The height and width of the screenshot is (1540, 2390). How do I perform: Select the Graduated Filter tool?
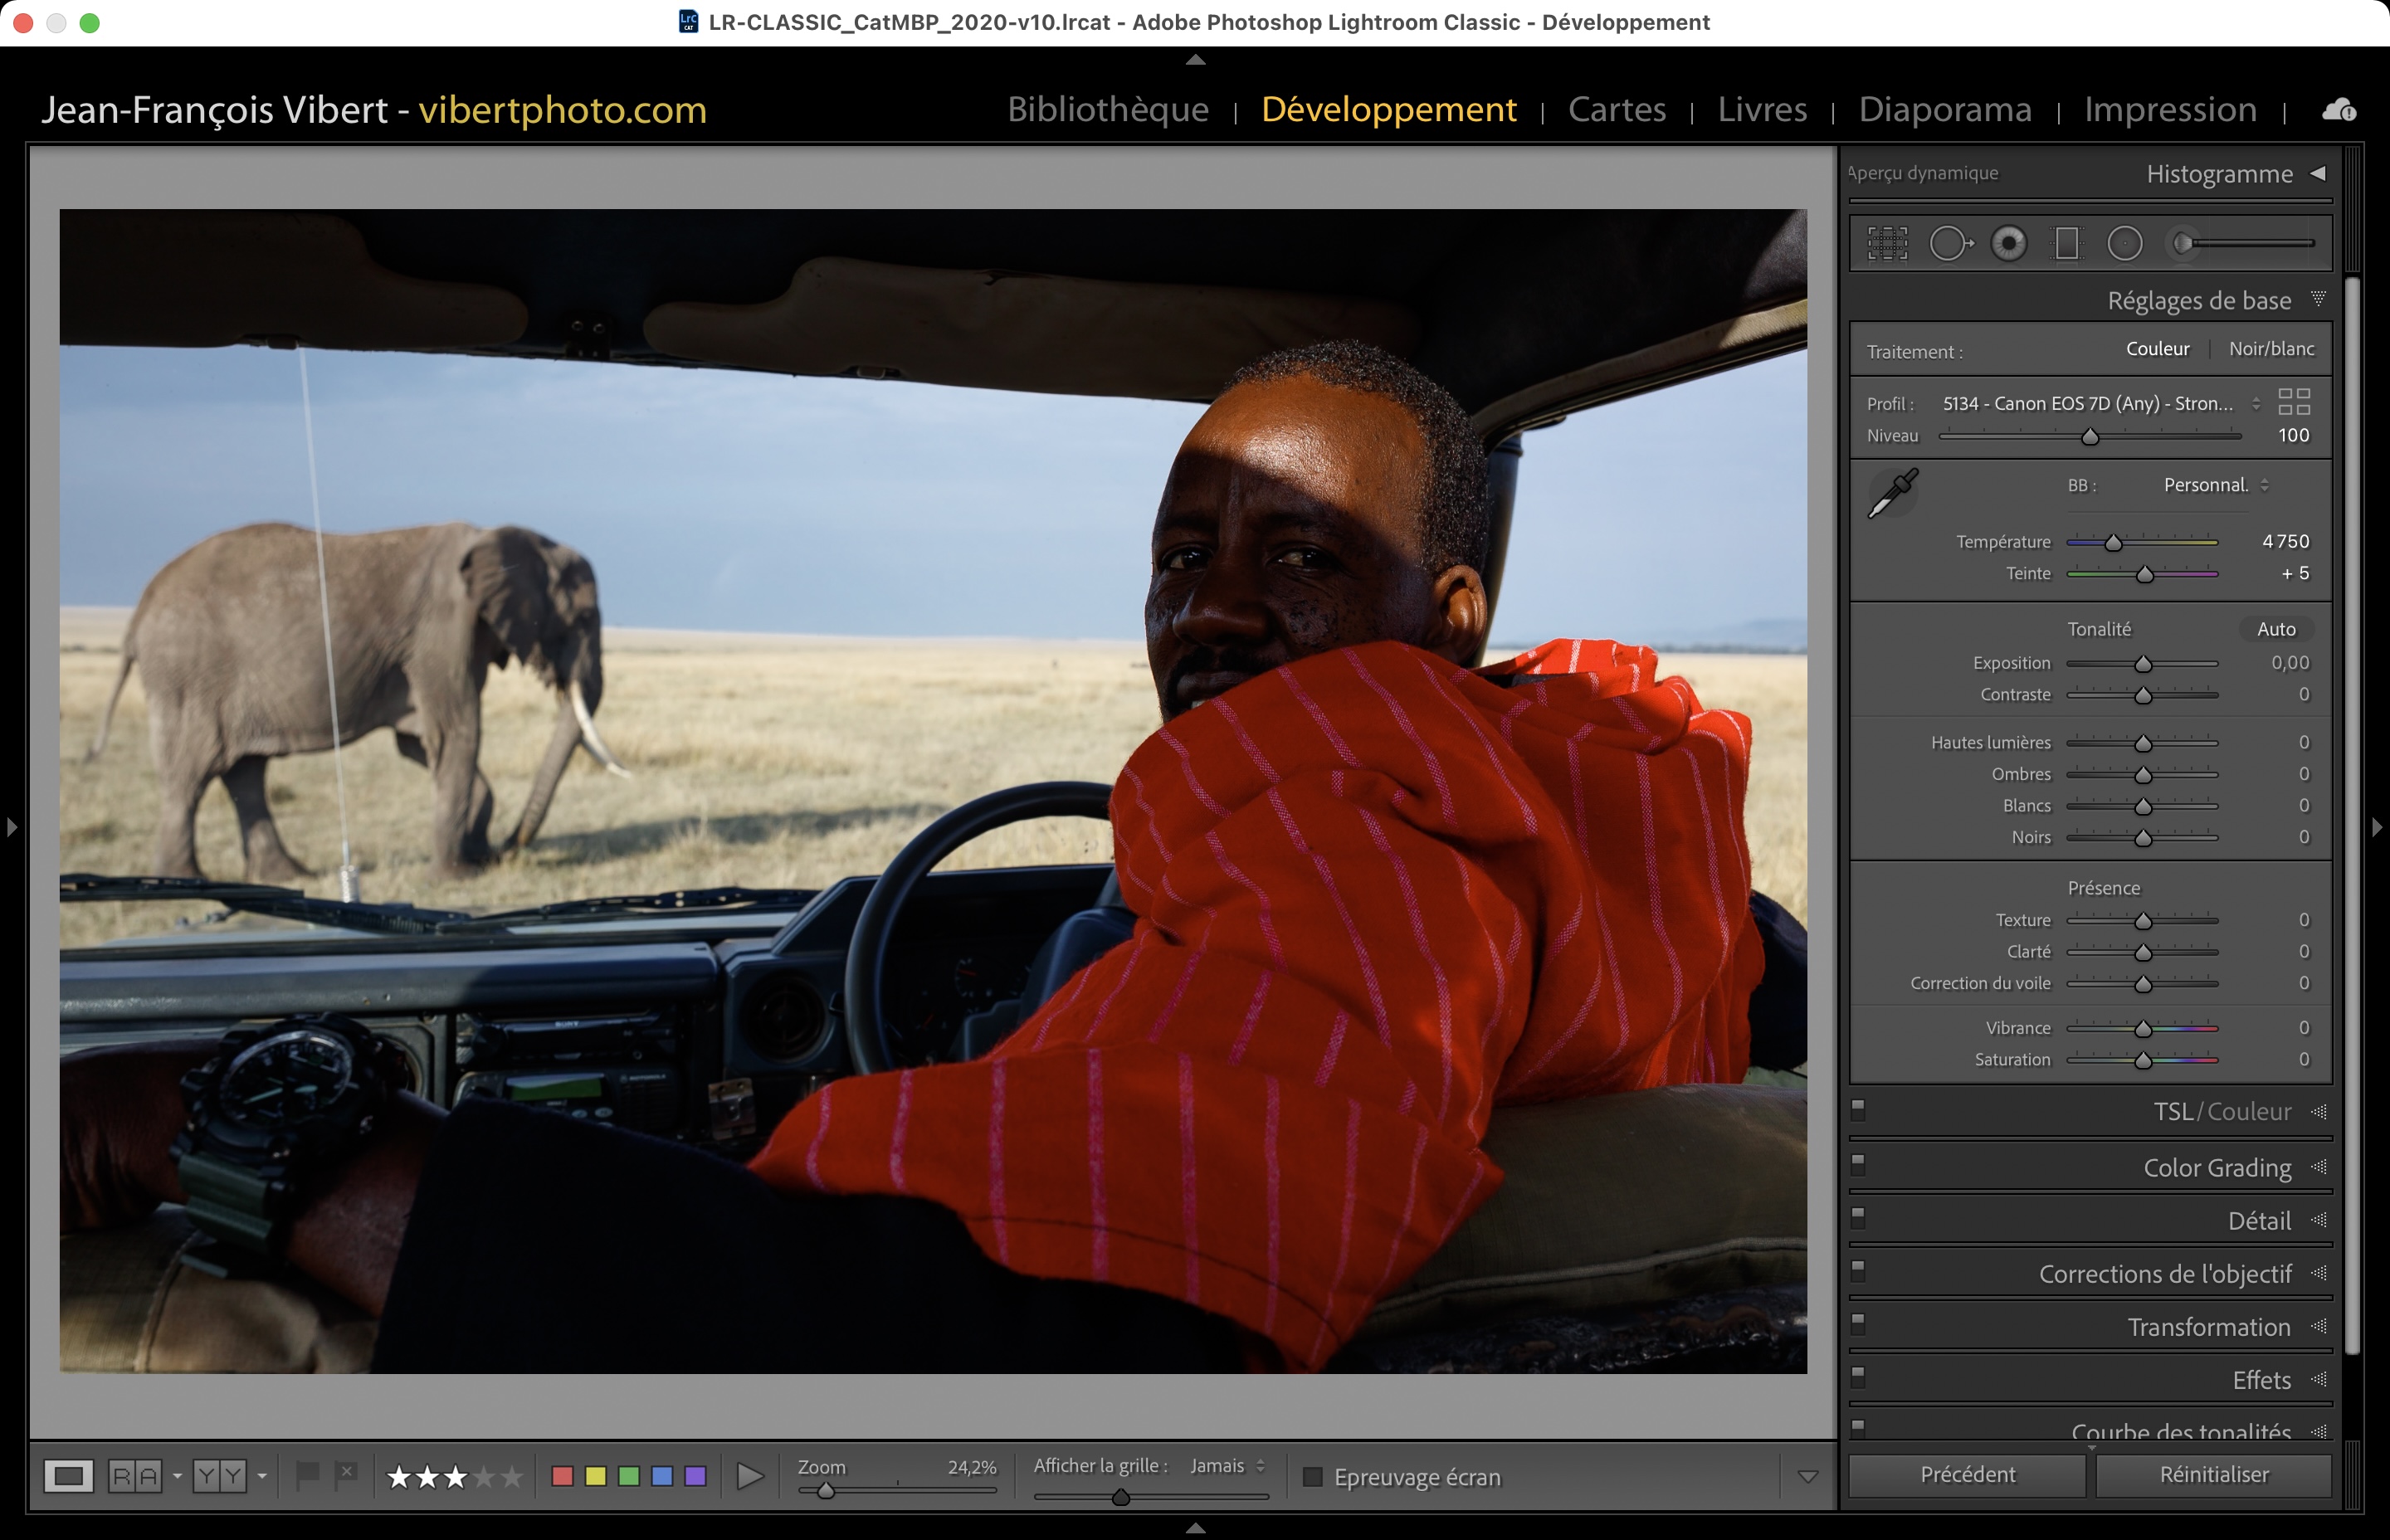2066,243
